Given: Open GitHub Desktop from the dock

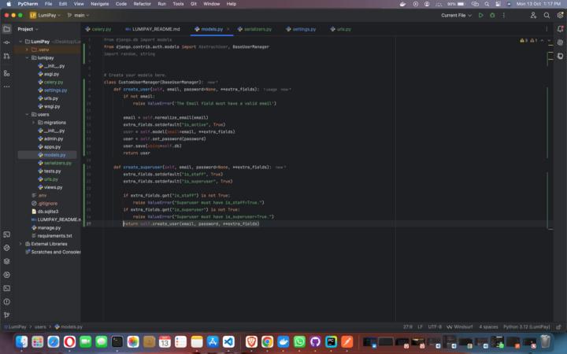Looking at the screenshot, I should click(x=315, y=341).
